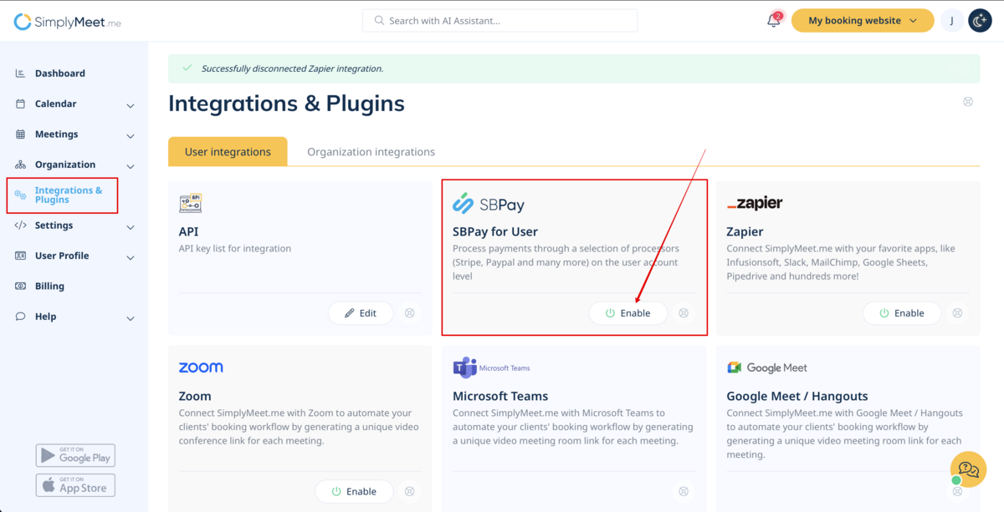
Task: Expand the Organization menu chevron
Action: pyautogui.click(x=131, y=166)
